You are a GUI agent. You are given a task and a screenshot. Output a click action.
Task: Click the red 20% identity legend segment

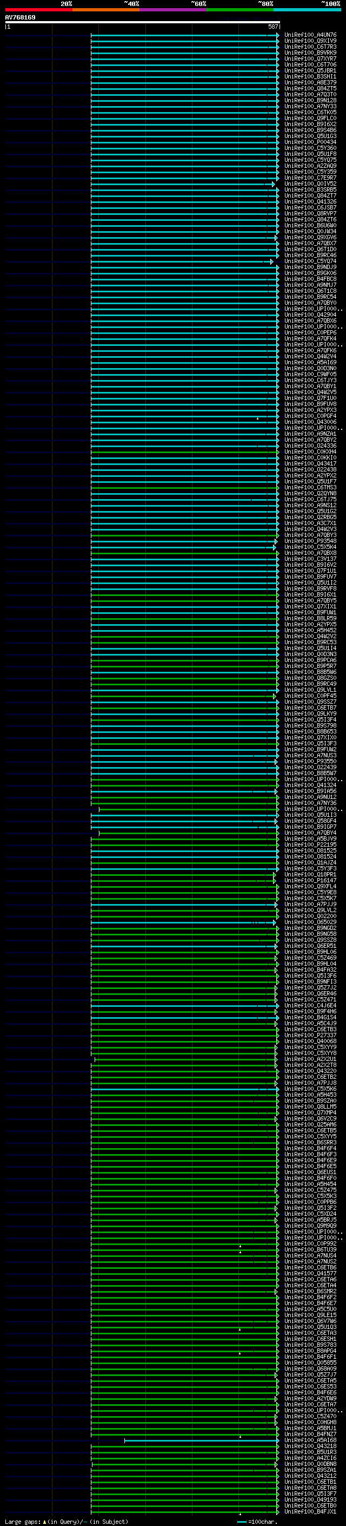click(38, 10)
